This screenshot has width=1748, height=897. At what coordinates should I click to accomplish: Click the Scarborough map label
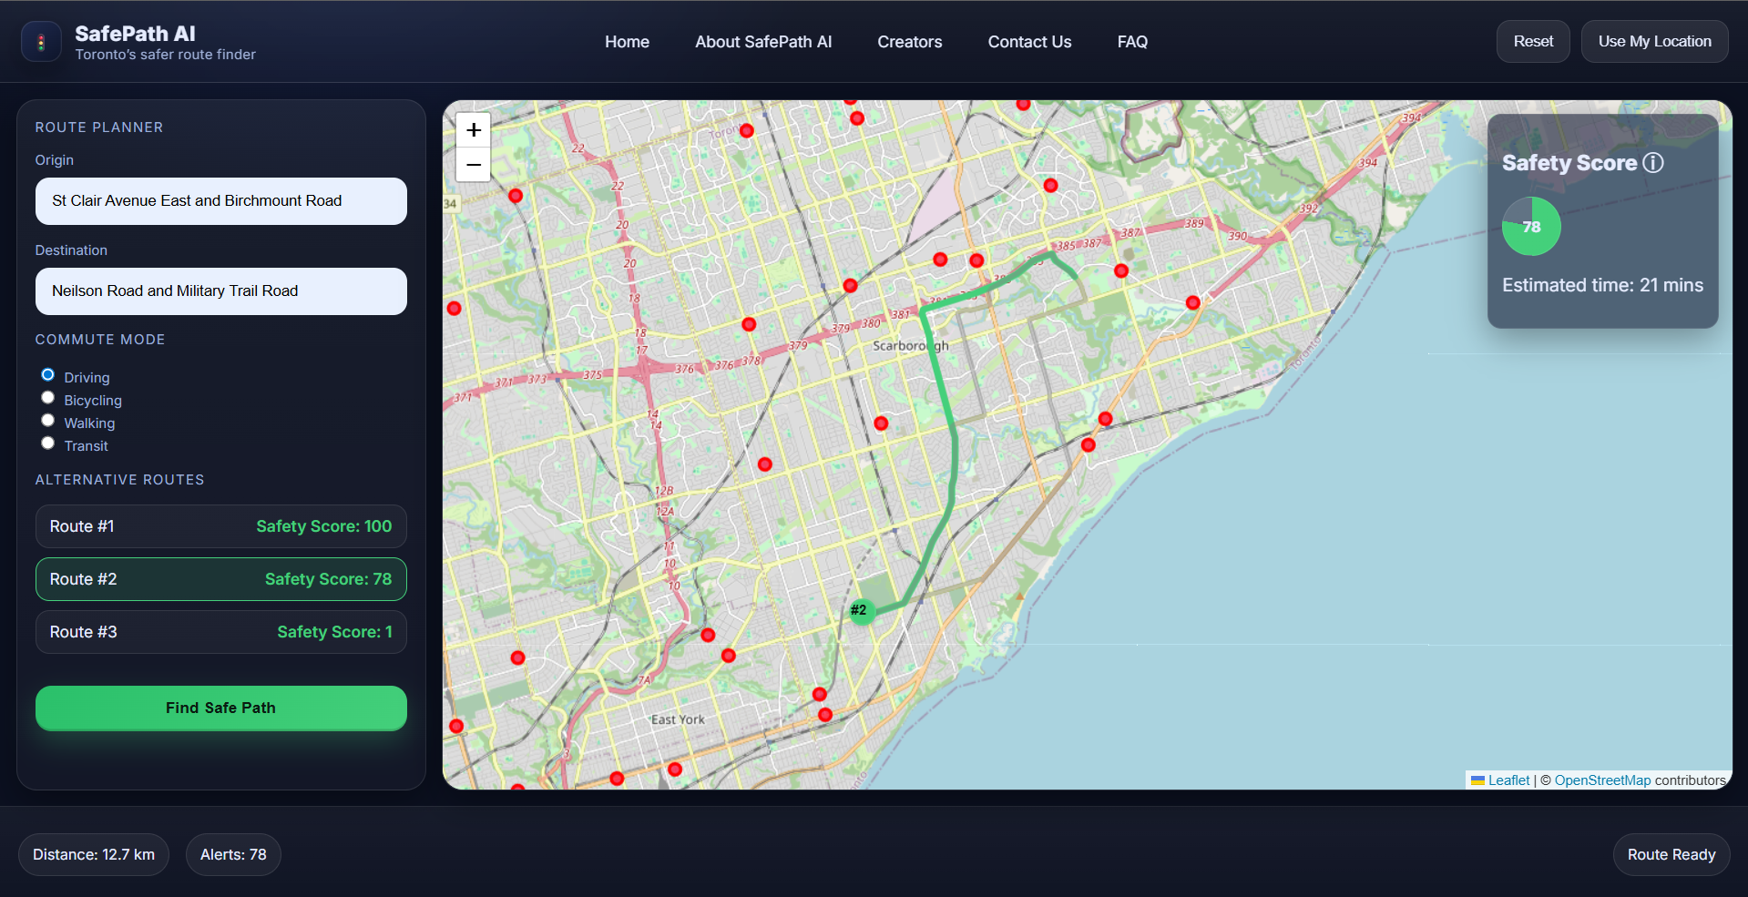click(x=911, y=346)
